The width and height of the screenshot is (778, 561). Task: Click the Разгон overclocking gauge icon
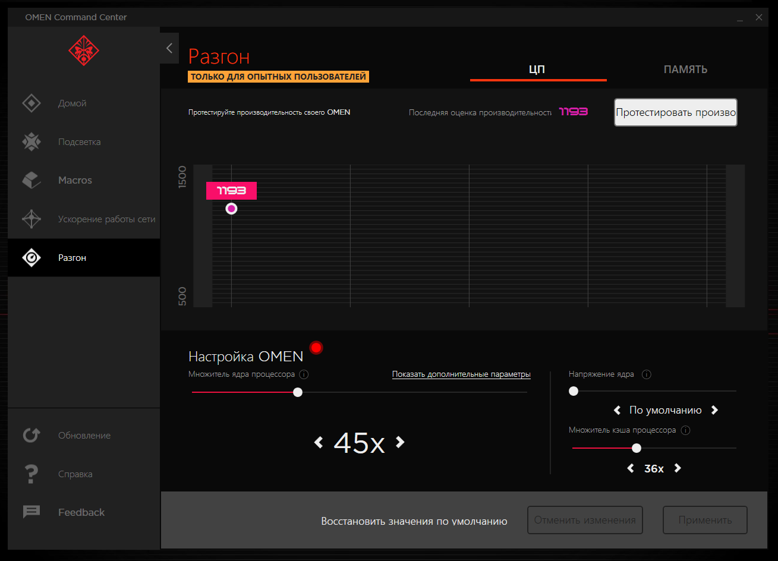tap(31, 258)
